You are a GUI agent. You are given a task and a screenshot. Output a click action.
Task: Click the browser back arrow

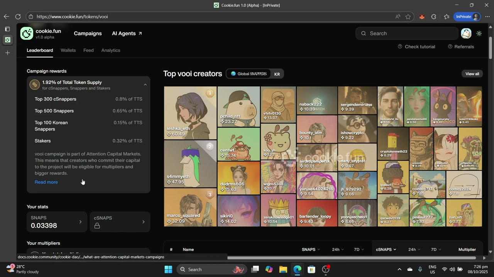click(6, 17)
